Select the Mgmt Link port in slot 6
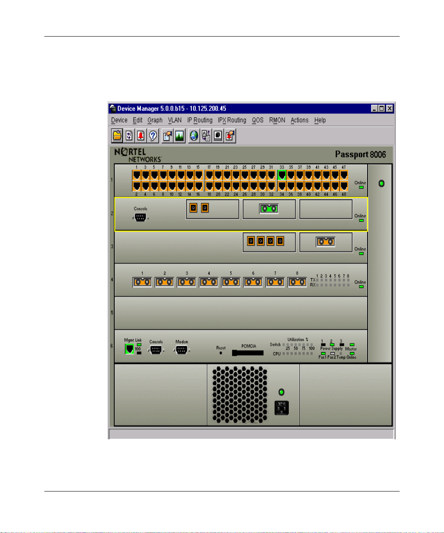This screenshot has width=444, height=533. tap(129, 349)
